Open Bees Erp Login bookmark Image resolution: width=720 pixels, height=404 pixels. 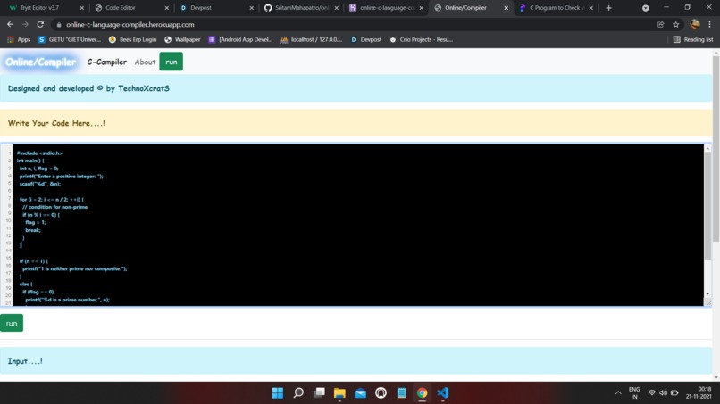tap(133, 39)
